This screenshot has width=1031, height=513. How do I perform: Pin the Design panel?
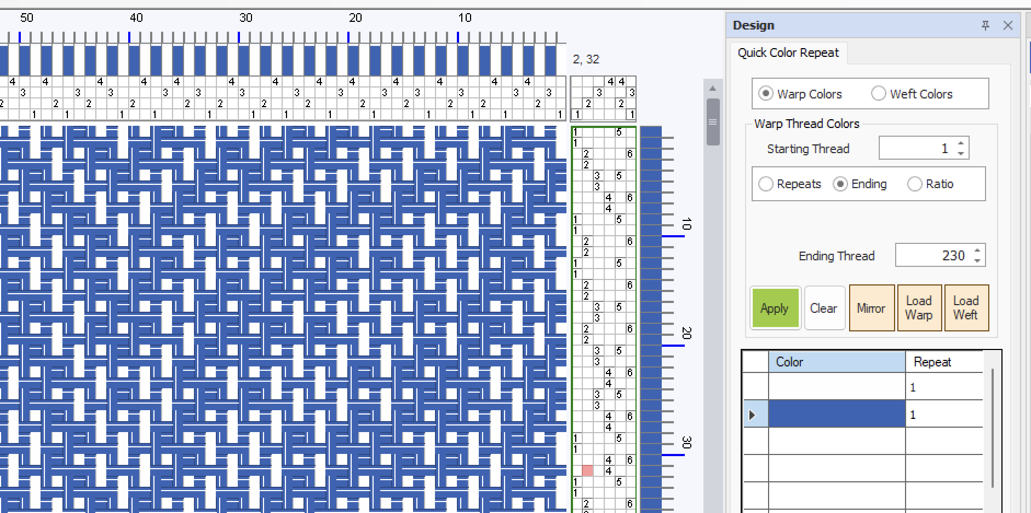tap(986, 25)
